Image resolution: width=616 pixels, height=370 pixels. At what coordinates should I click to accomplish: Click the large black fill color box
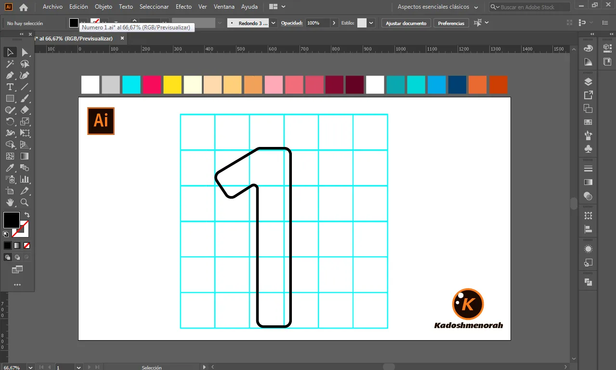[x=12, y=220]
